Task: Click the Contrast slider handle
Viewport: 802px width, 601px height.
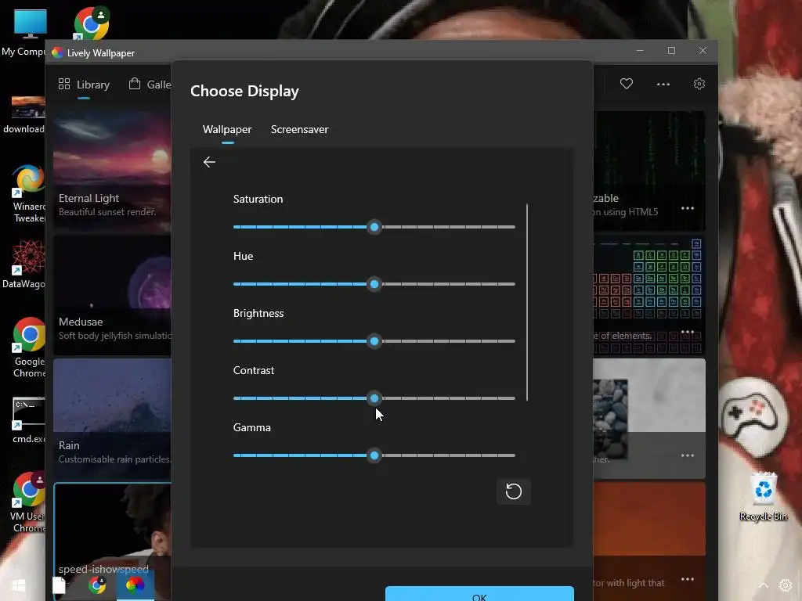Action: coord(374,398)
